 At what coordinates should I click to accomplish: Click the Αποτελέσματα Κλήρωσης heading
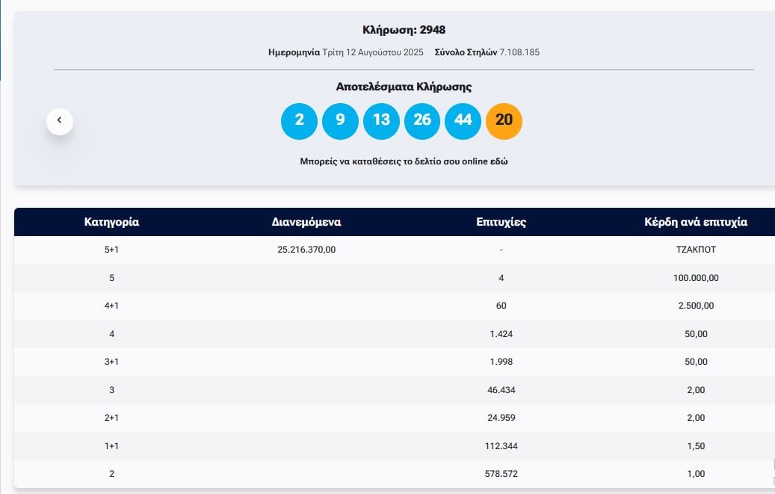point(404,87)
